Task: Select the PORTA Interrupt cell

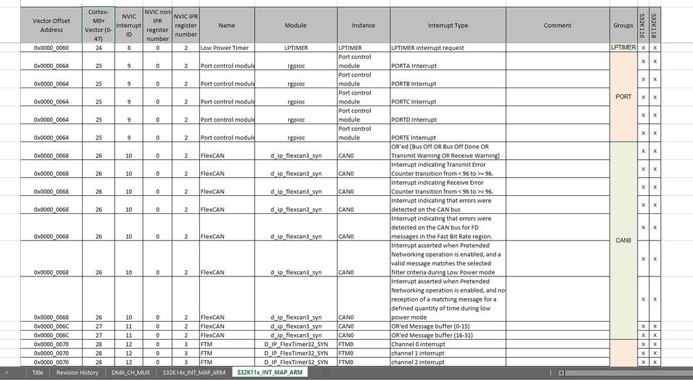Action: pos(448,61)
